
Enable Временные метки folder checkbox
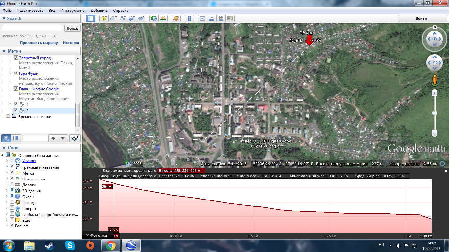[8, 116]
